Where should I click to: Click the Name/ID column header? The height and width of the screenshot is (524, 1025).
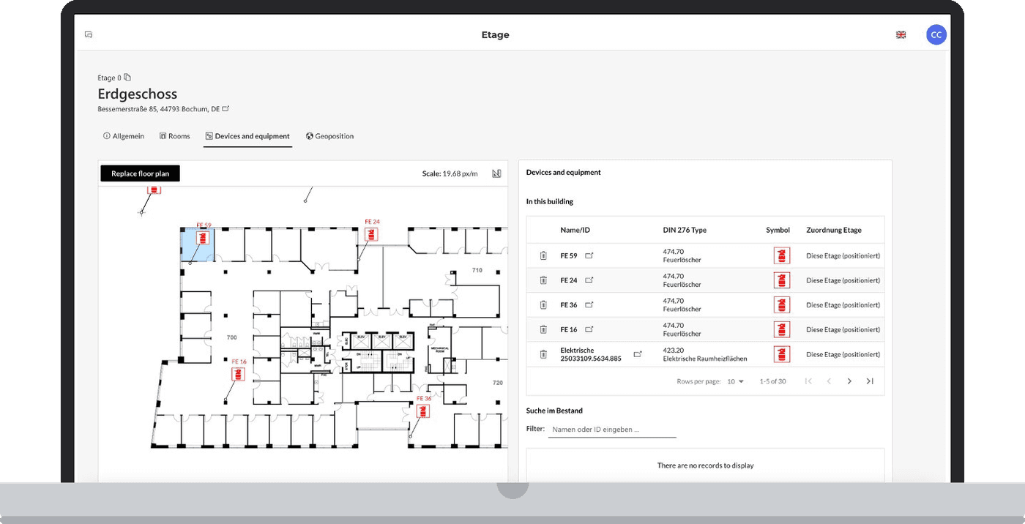[x=575, y=230]
